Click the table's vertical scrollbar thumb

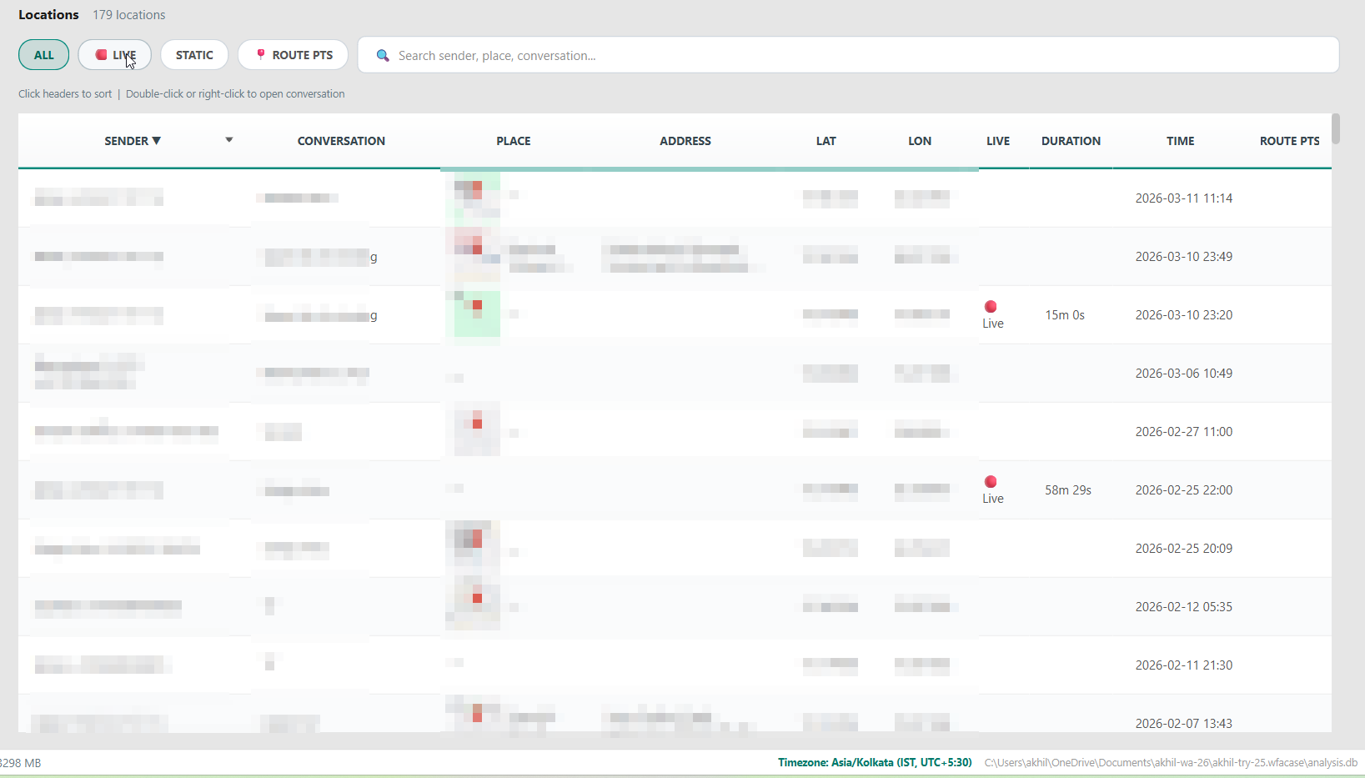(x=1336, y=128)
